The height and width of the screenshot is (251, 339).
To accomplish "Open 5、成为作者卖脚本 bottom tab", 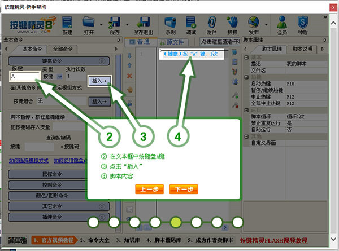I will (210, 240).
